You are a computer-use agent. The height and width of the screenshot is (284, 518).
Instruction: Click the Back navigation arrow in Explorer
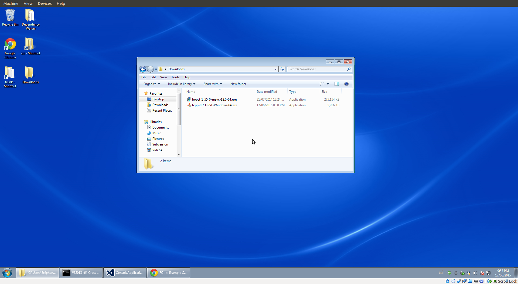(143, 69)
